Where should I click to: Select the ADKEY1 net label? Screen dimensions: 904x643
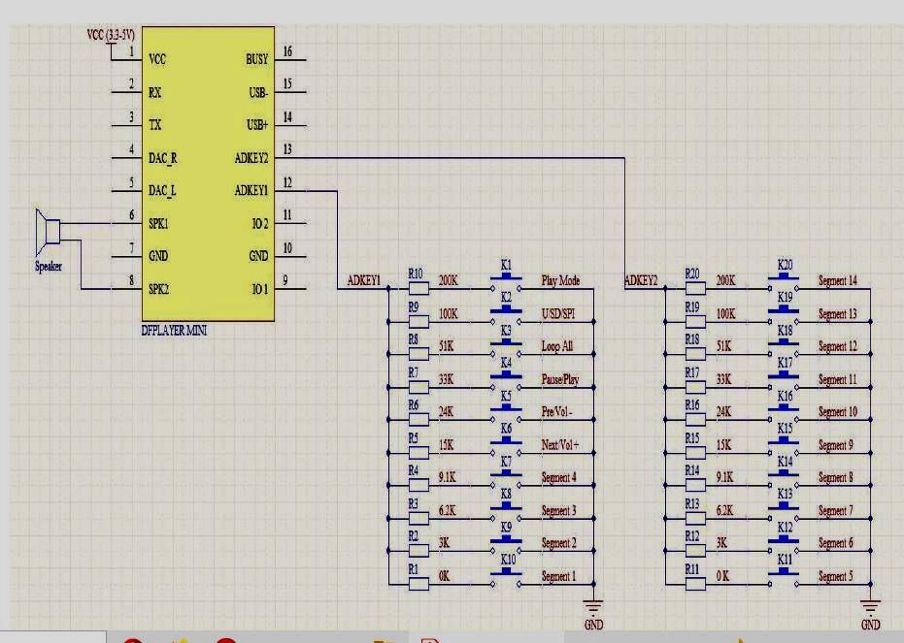pyautogui.click(x=364, y=280)
